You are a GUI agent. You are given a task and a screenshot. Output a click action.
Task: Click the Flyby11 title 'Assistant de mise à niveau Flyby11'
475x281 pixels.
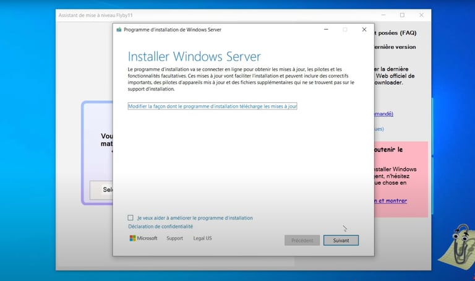(95, 15)
